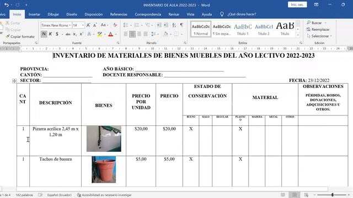Open the Dibujar tab
The height and width of the screenshot is (198, 353).
(x=53, y=14)
